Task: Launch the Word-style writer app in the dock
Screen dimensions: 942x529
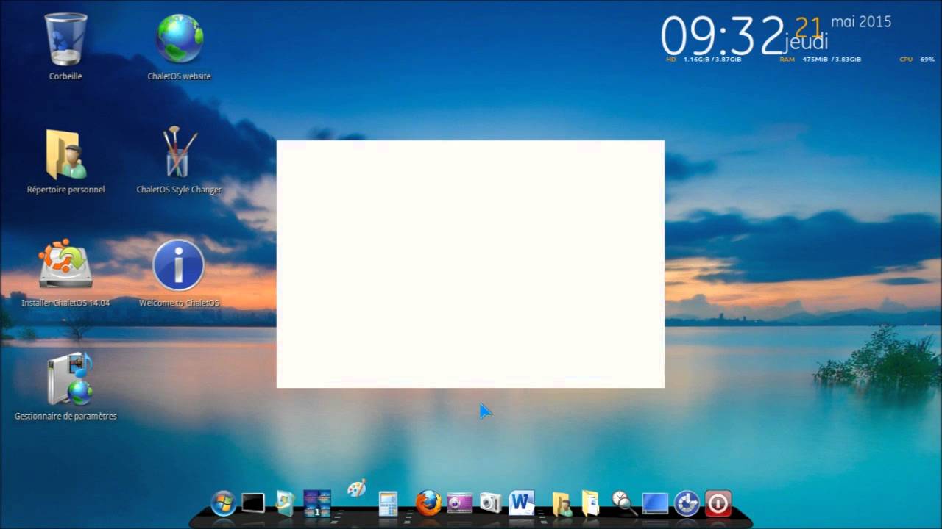Action: [522, 503]
